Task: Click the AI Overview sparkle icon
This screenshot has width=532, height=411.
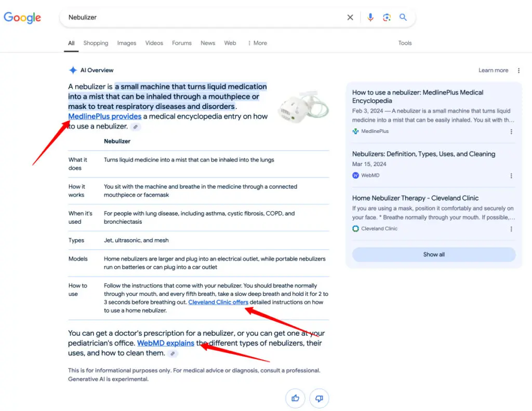Action: [x=73, y=70]
